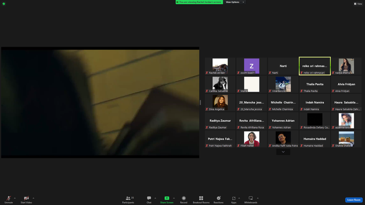The image size is (365, 205).
Task: Select Rosadinda Defany's black tile
Action: (315, 121)
